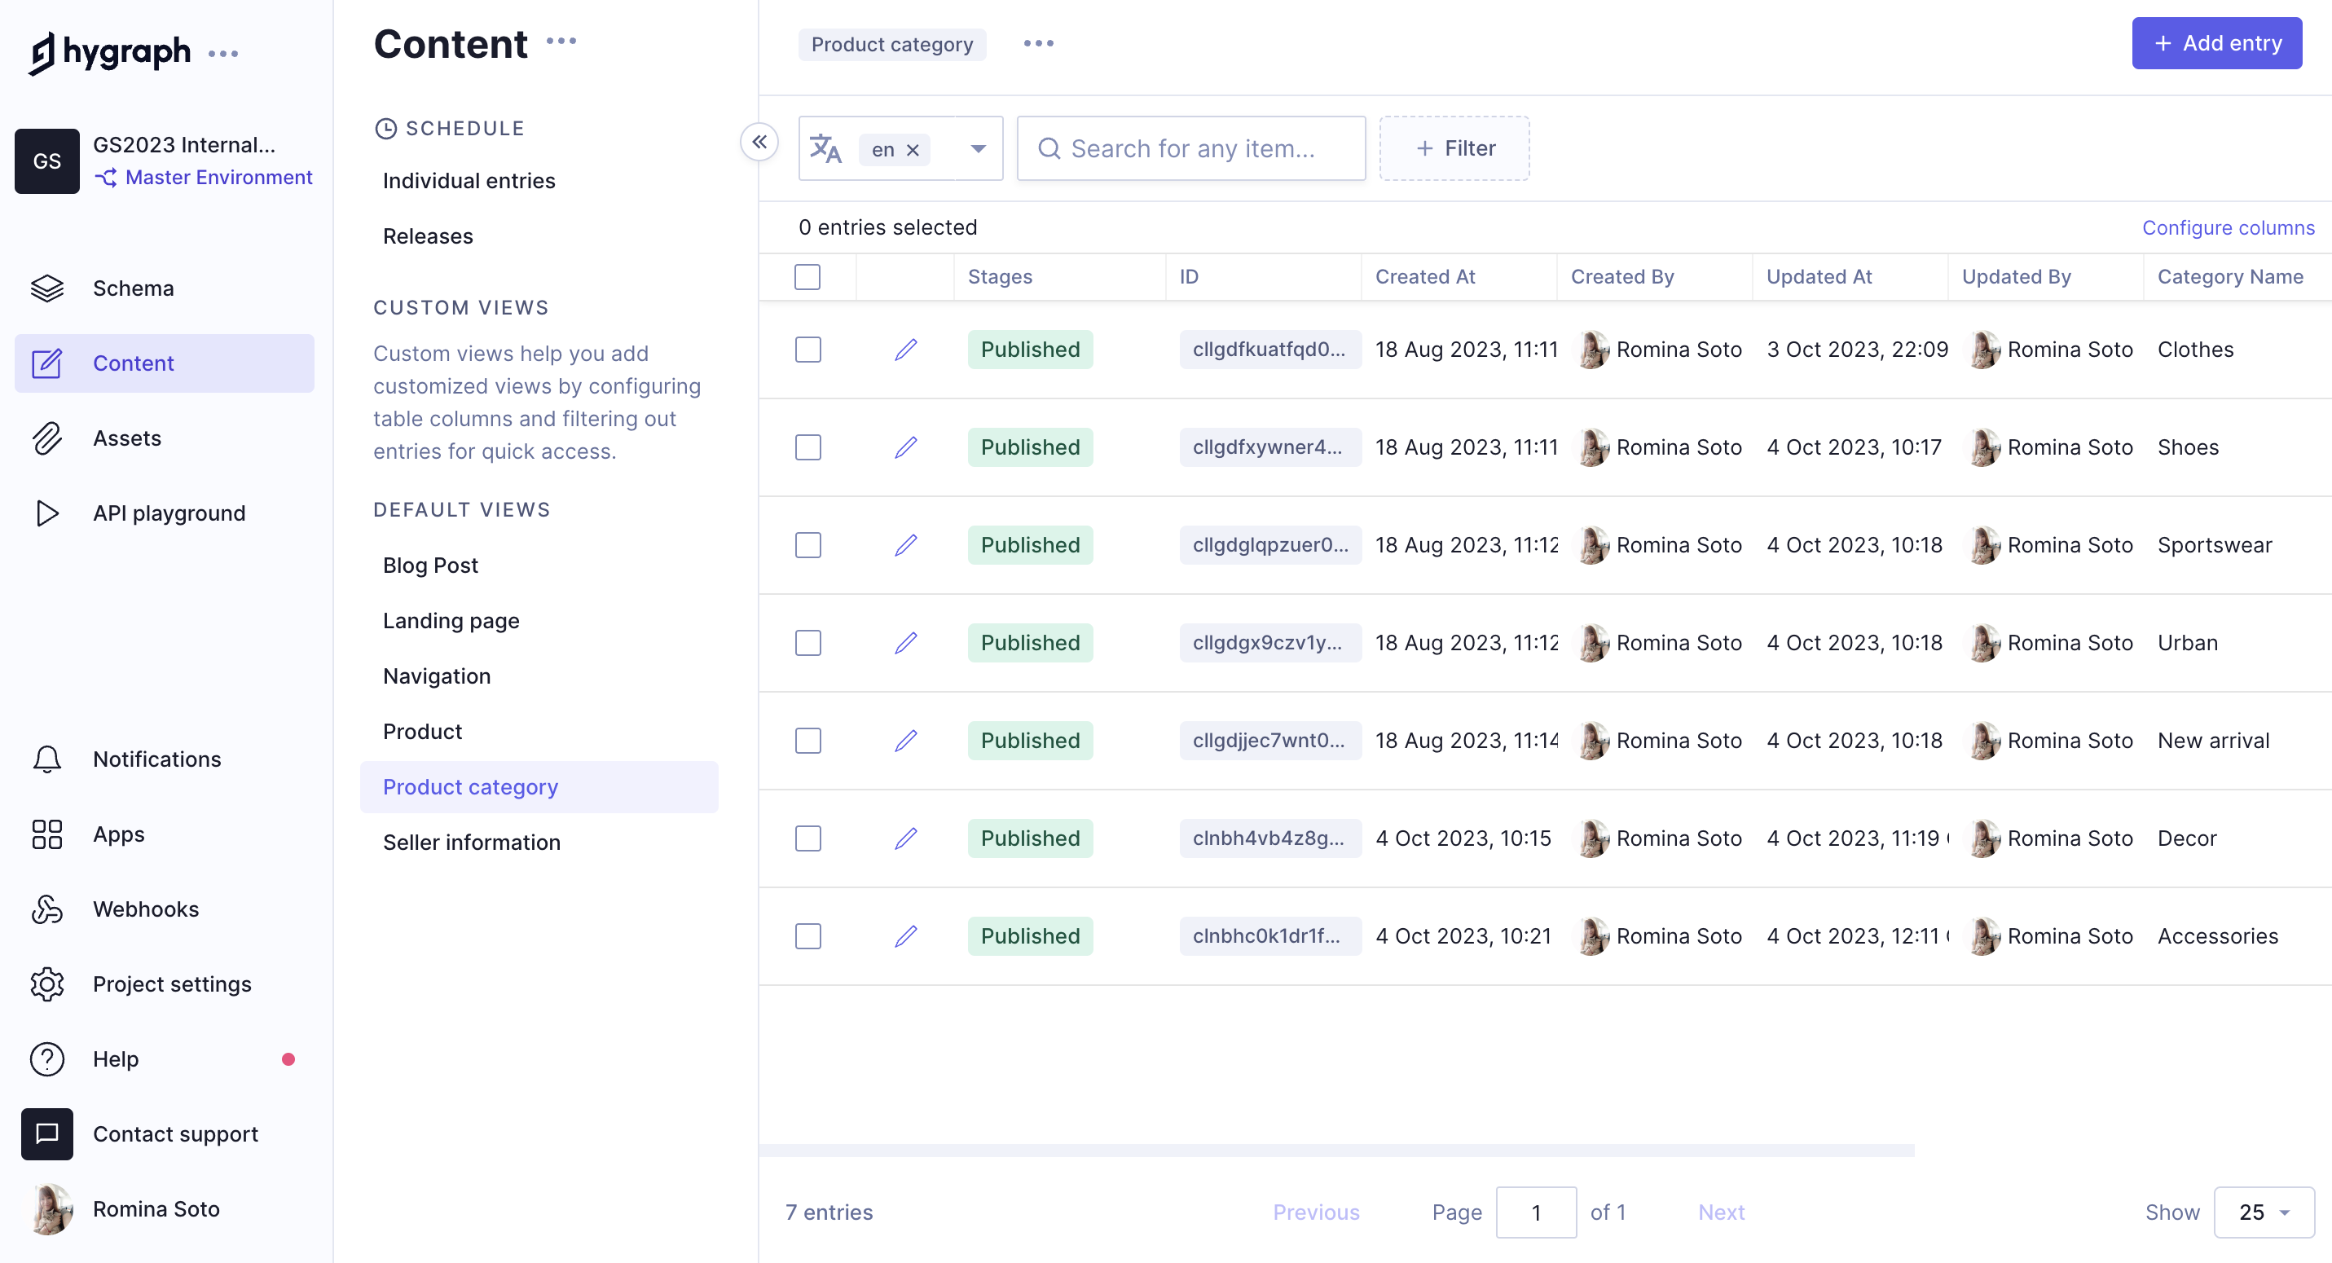Click the Schema navigation icon
Screen dimensions: 2332x1263
click(x=45, y=288)
